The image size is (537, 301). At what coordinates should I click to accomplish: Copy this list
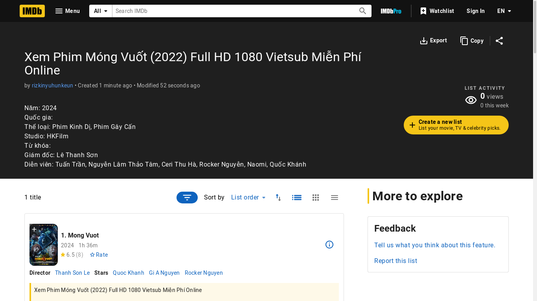click(472, 41)
